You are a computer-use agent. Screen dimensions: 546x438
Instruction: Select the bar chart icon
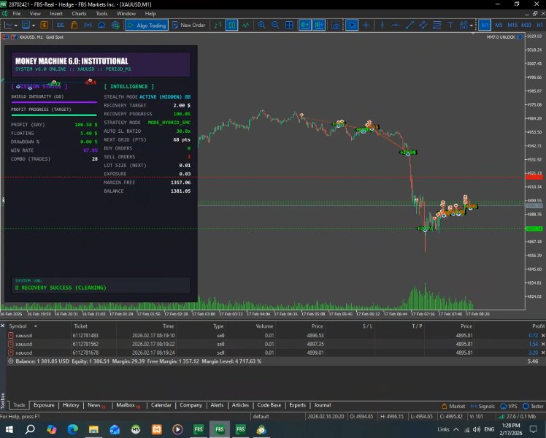pyautogui.click(x=218, y=25)
